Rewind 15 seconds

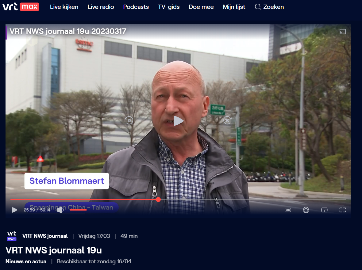(x=129, y=120)
